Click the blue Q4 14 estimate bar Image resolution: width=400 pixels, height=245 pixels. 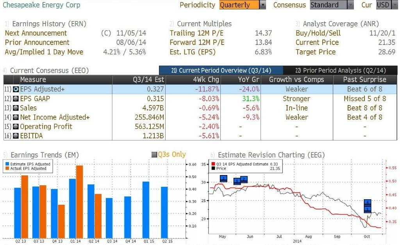click(128, 217)
